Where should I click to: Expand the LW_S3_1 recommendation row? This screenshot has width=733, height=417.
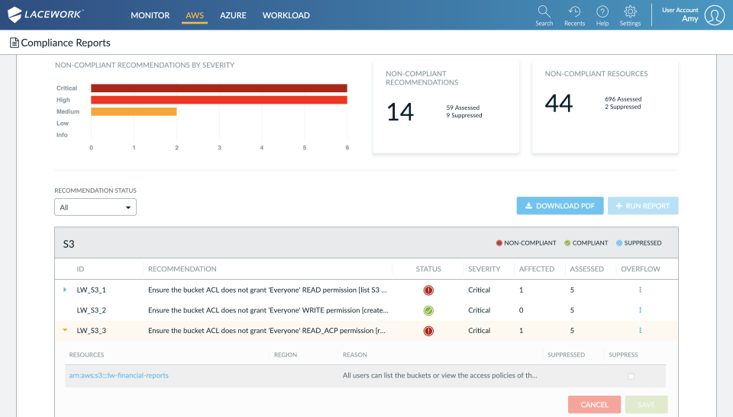point(65,290)
